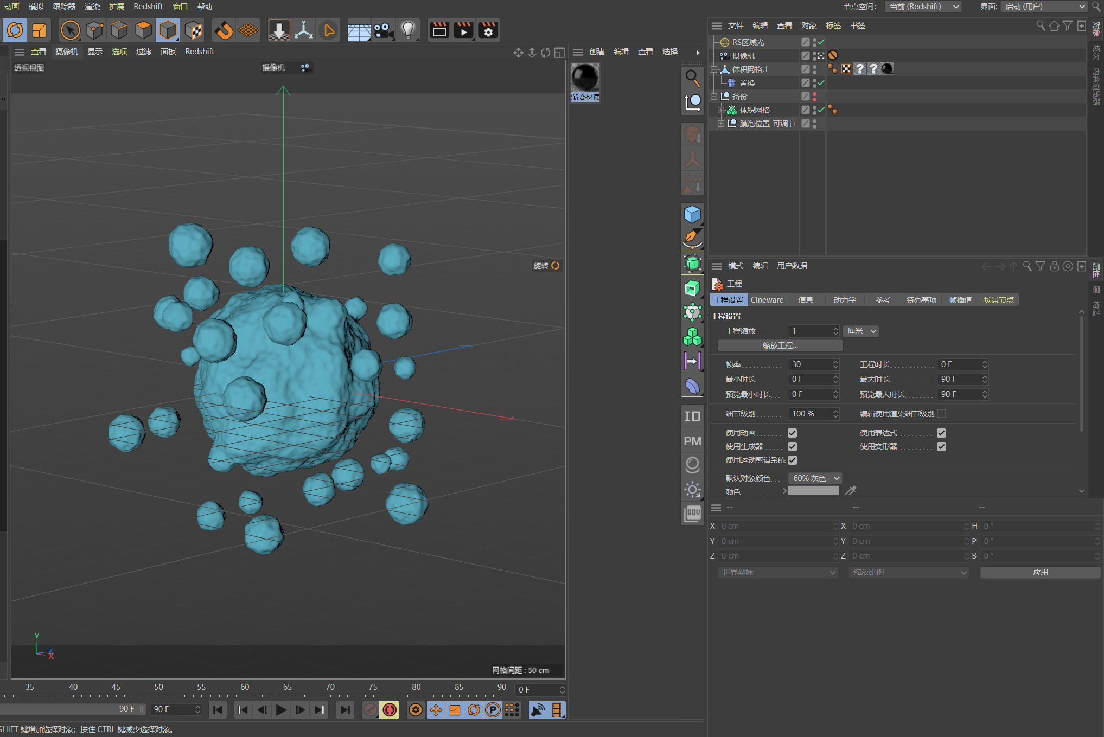Add a light bulb object
The height and width of the screenshot is (737, 1104).
click(x=408, y=31)
